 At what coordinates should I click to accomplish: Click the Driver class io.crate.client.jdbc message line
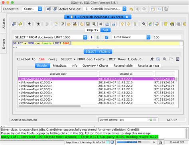[70, 129]
